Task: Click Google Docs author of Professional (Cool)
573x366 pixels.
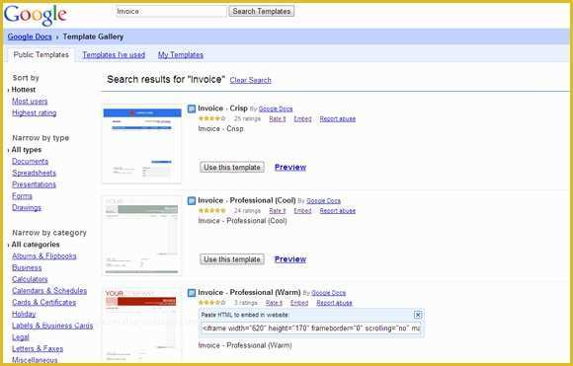Action: 323,200
